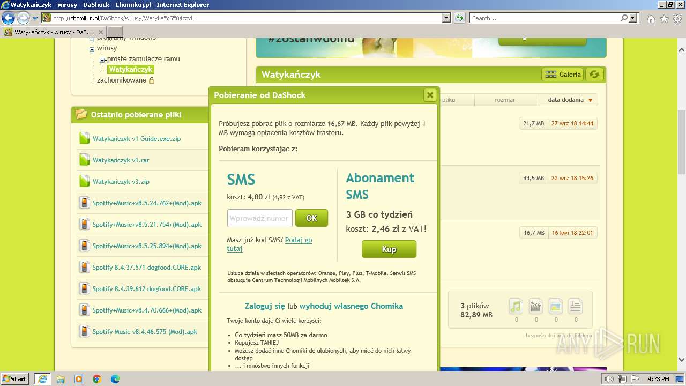The height and width of the screenshot is (386, 686).
Task: Click the browser Back arrow button
Action: (8, 18)
